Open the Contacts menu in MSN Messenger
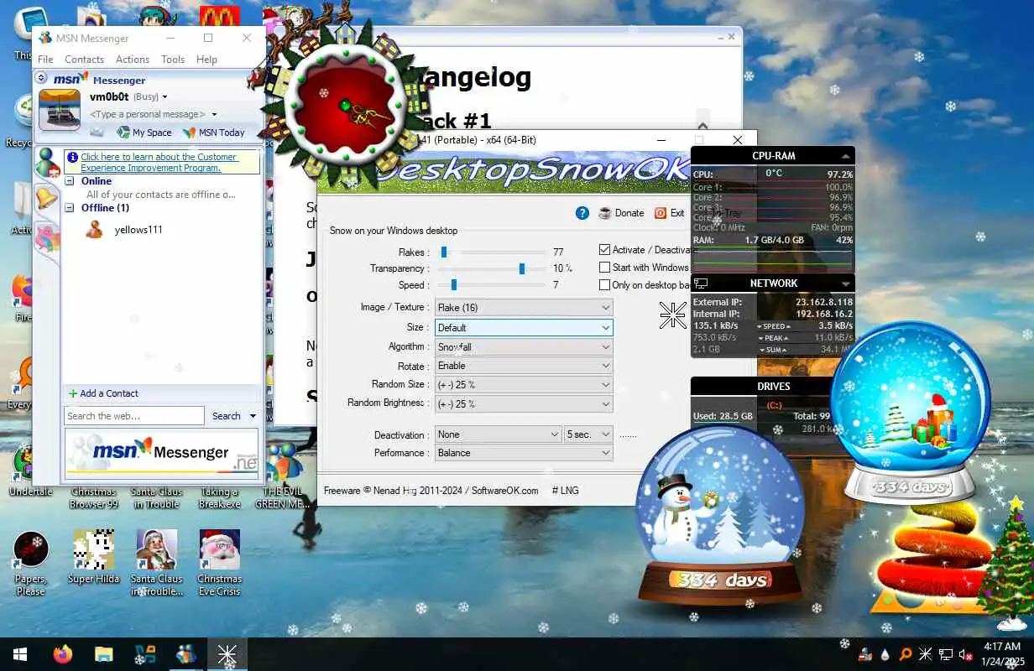Image resolution: width=1034 pixels, height=671 pixels. 84,60
